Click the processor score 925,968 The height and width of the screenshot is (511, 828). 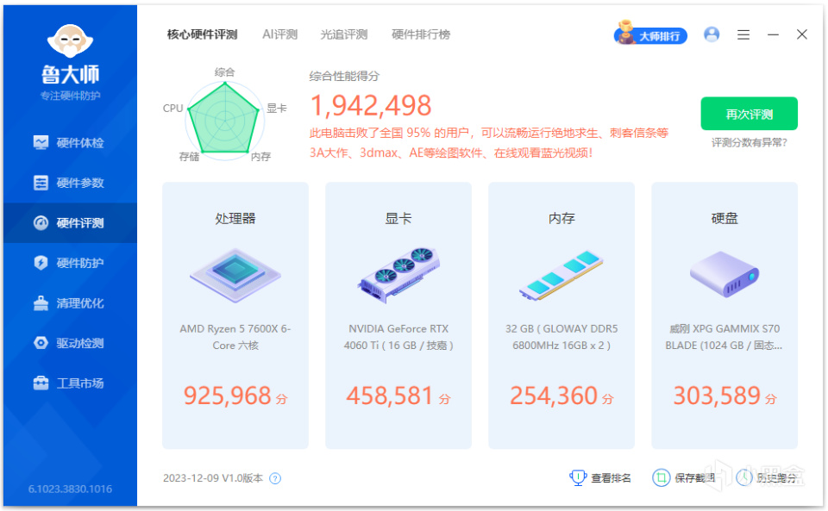coord(228,396)
